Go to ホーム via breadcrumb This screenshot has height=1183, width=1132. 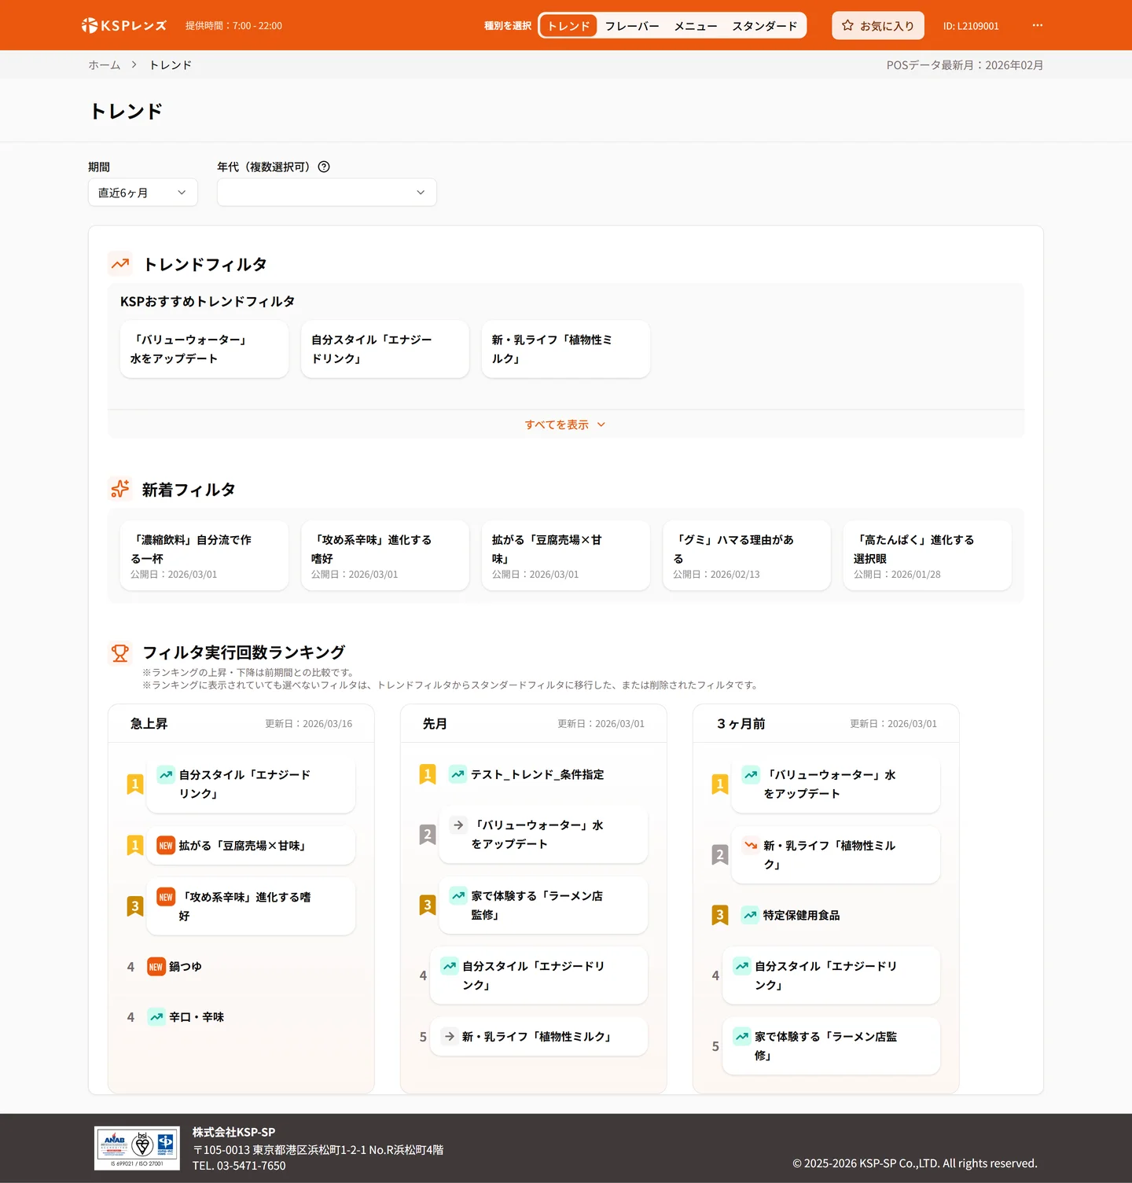coord(104,64)
